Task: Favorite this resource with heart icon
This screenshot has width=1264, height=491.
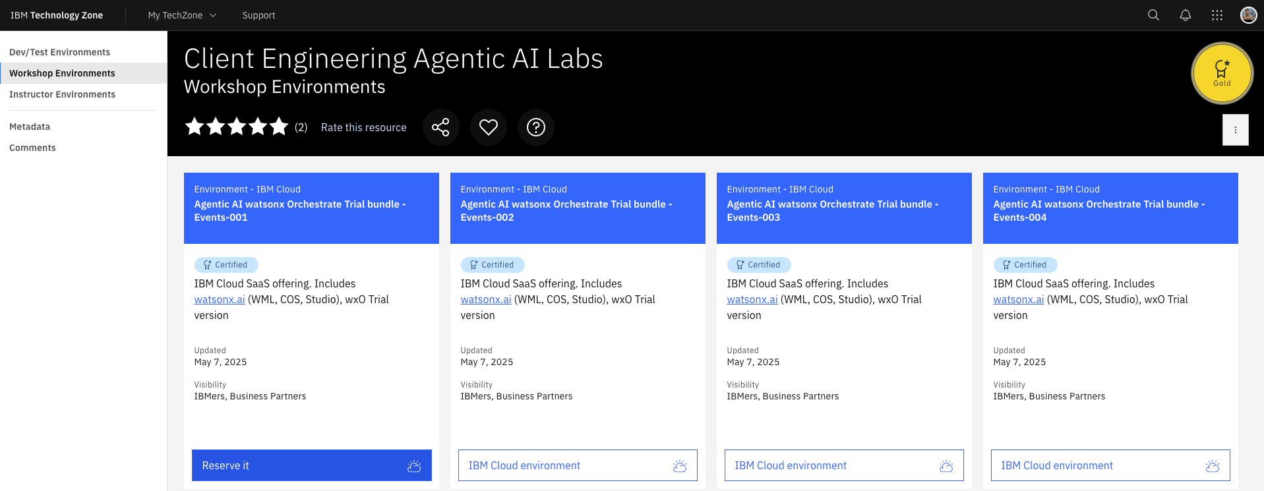Action: click(488, 127)
